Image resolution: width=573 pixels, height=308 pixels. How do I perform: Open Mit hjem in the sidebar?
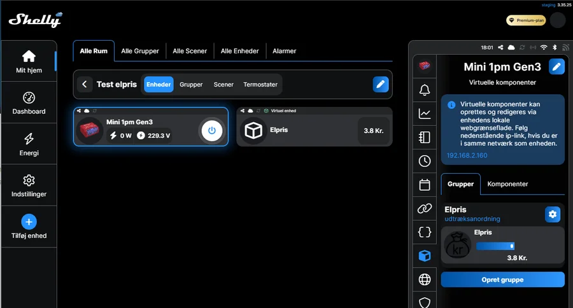tap(29, 61)
